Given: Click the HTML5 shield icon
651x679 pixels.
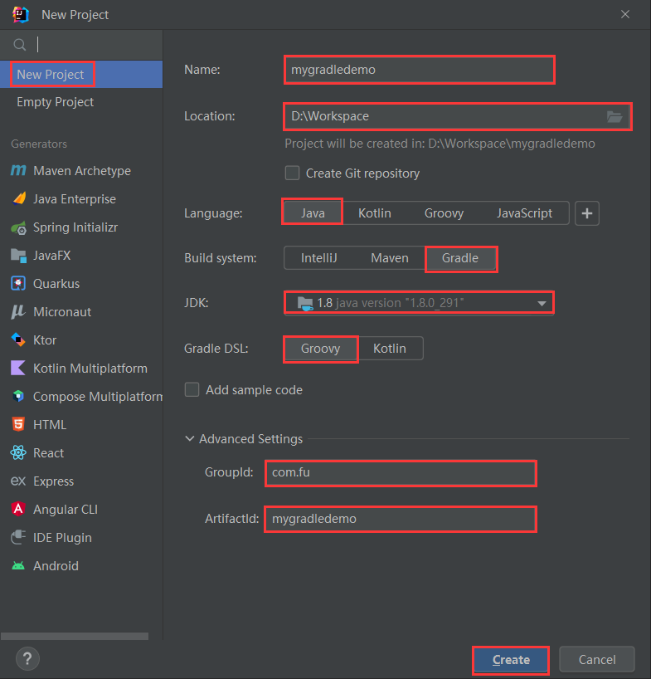Looking at the screenshot, I should pyautogui.click(x=18, y=424).
